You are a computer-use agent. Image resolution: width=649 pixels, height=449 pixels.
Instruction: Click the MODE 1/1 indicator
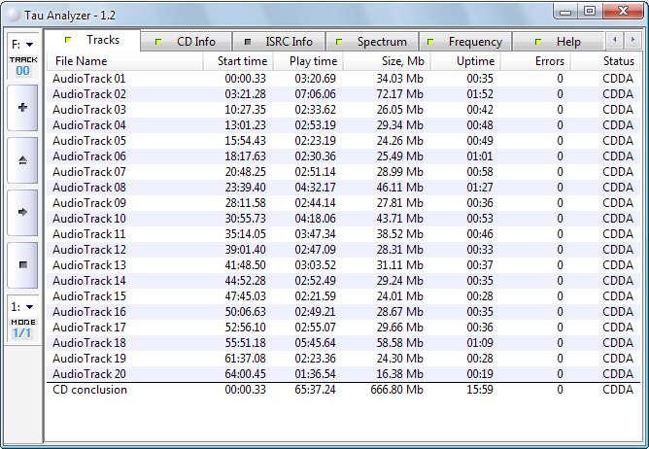pos(22,328)
